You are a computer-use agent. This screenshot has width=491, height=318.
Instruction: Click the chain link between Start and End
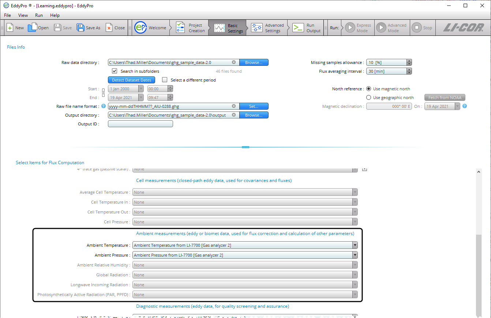(103, 93)
